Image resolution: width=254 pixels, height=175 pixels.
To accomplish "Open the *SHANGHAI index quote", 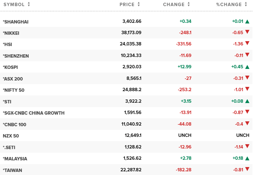I will [16, 22].
